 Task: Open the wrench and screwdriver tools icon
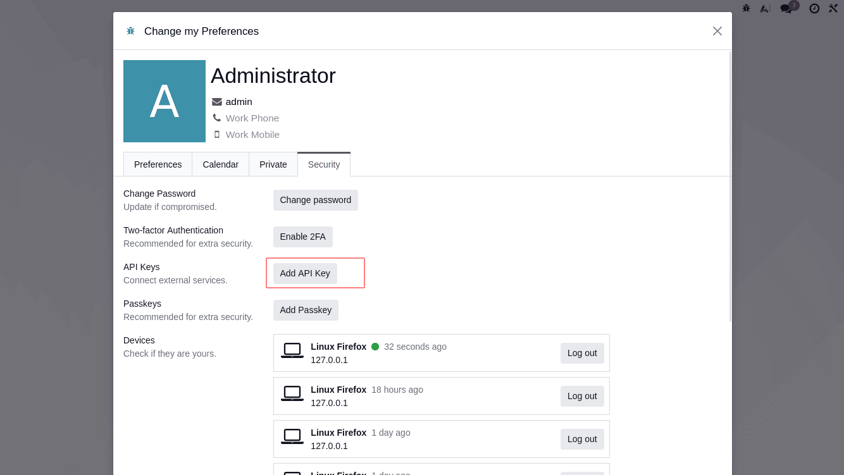(x=833, y=8)
